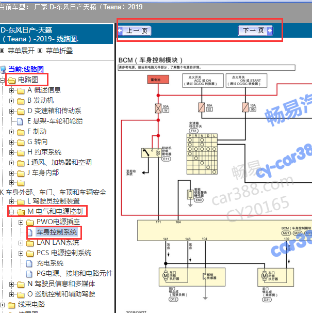Click the F61 connector label in diagram
Viewport: 312px width, 313px height.
pos(193,131)
